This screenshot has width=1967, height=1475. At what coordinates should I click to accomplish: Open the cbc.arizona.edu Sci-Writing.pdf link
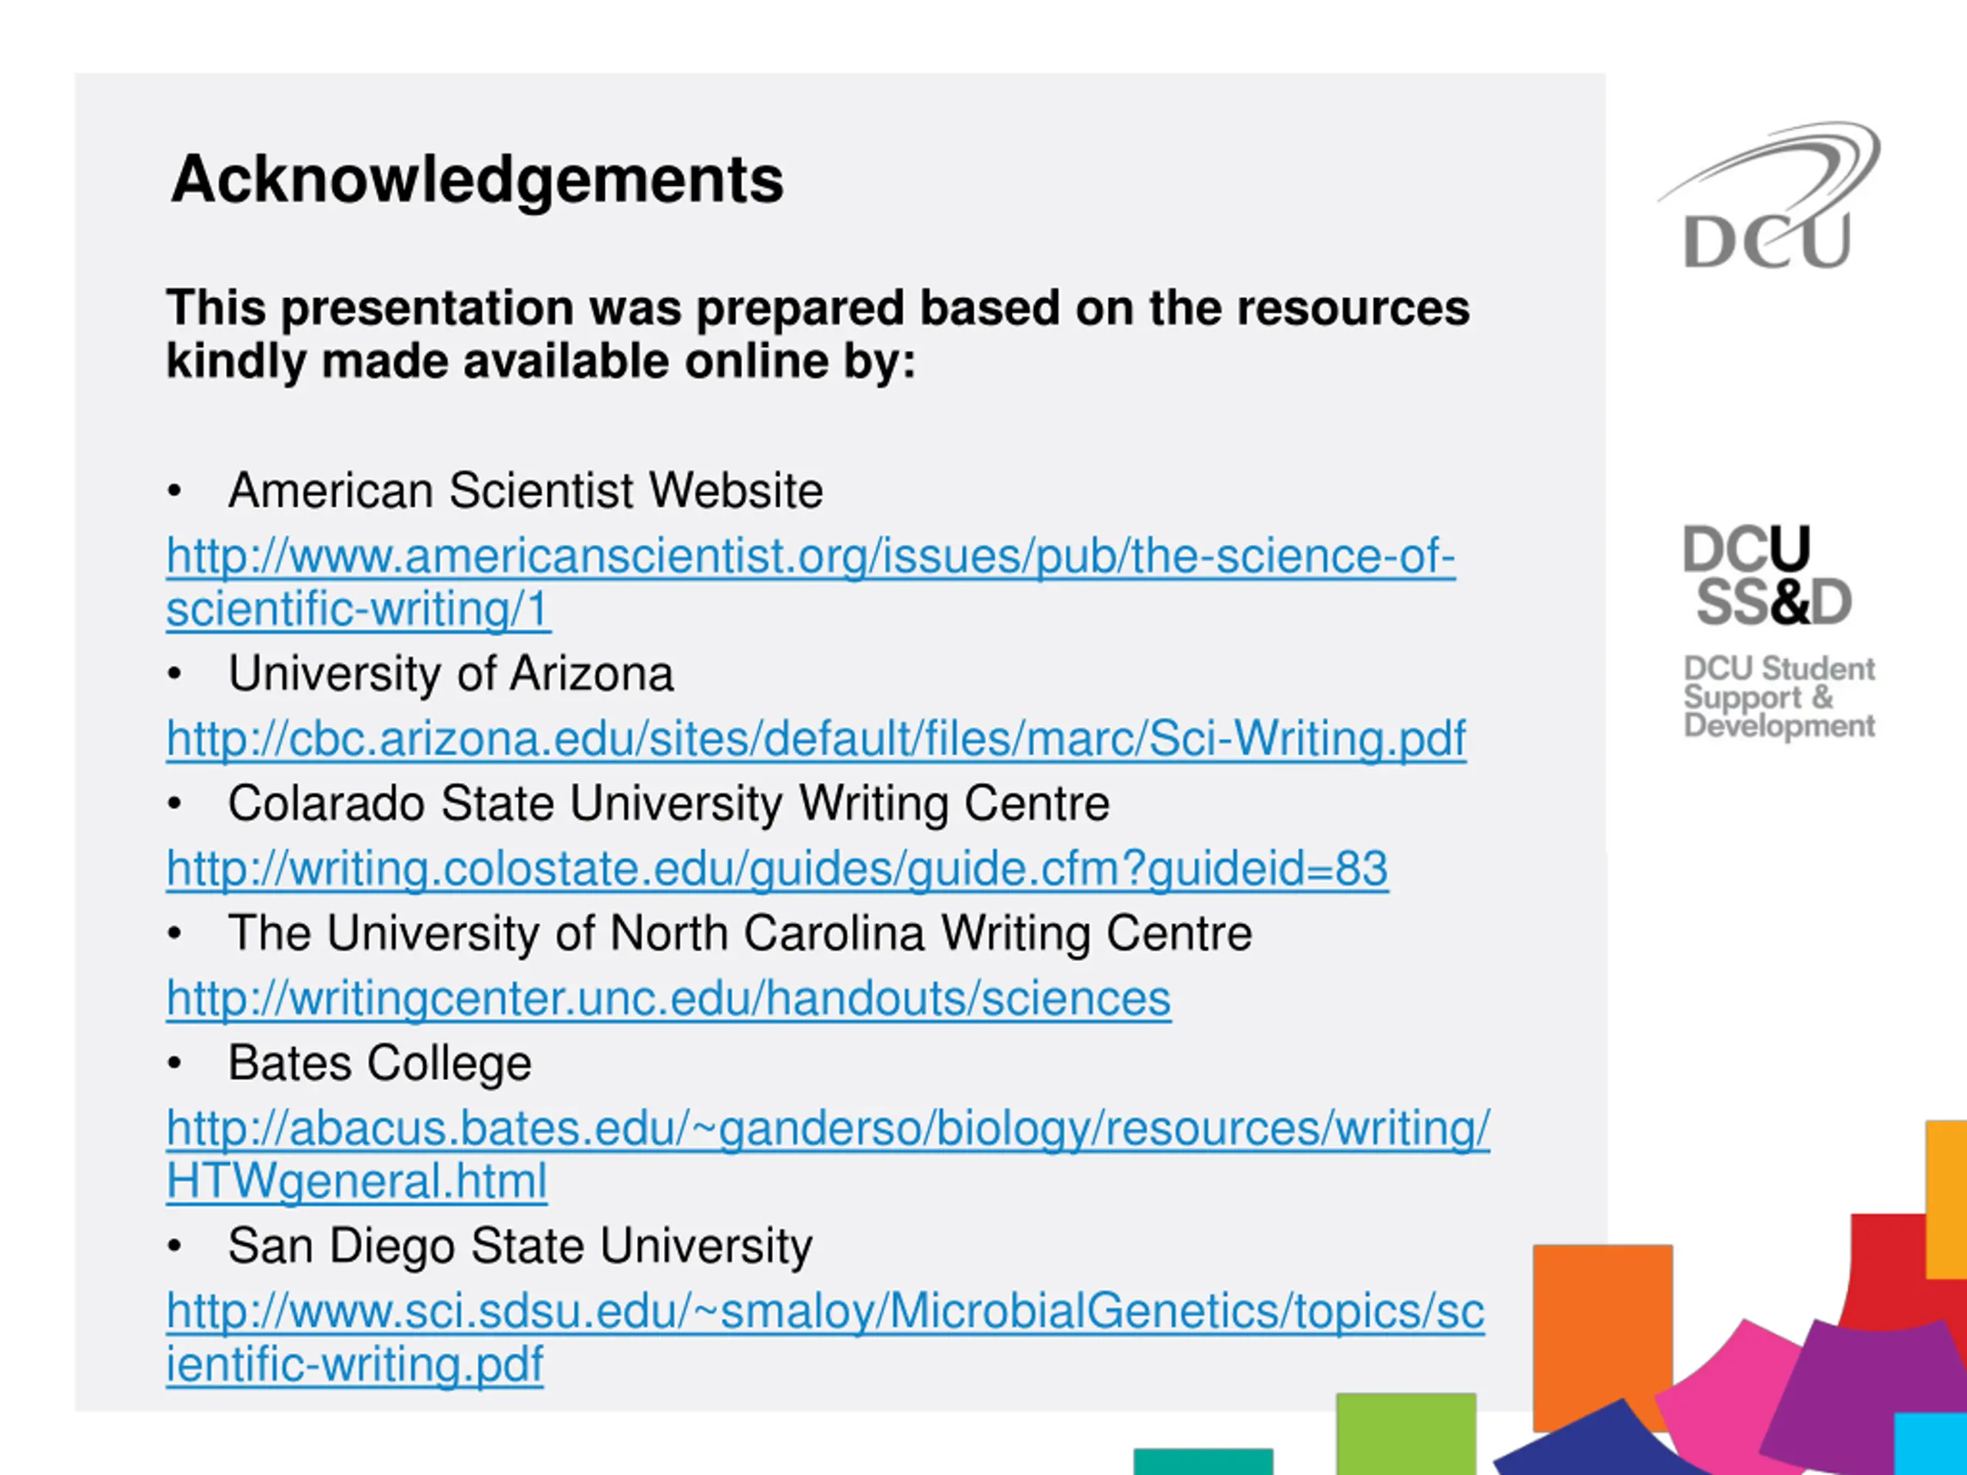(815, 739)
